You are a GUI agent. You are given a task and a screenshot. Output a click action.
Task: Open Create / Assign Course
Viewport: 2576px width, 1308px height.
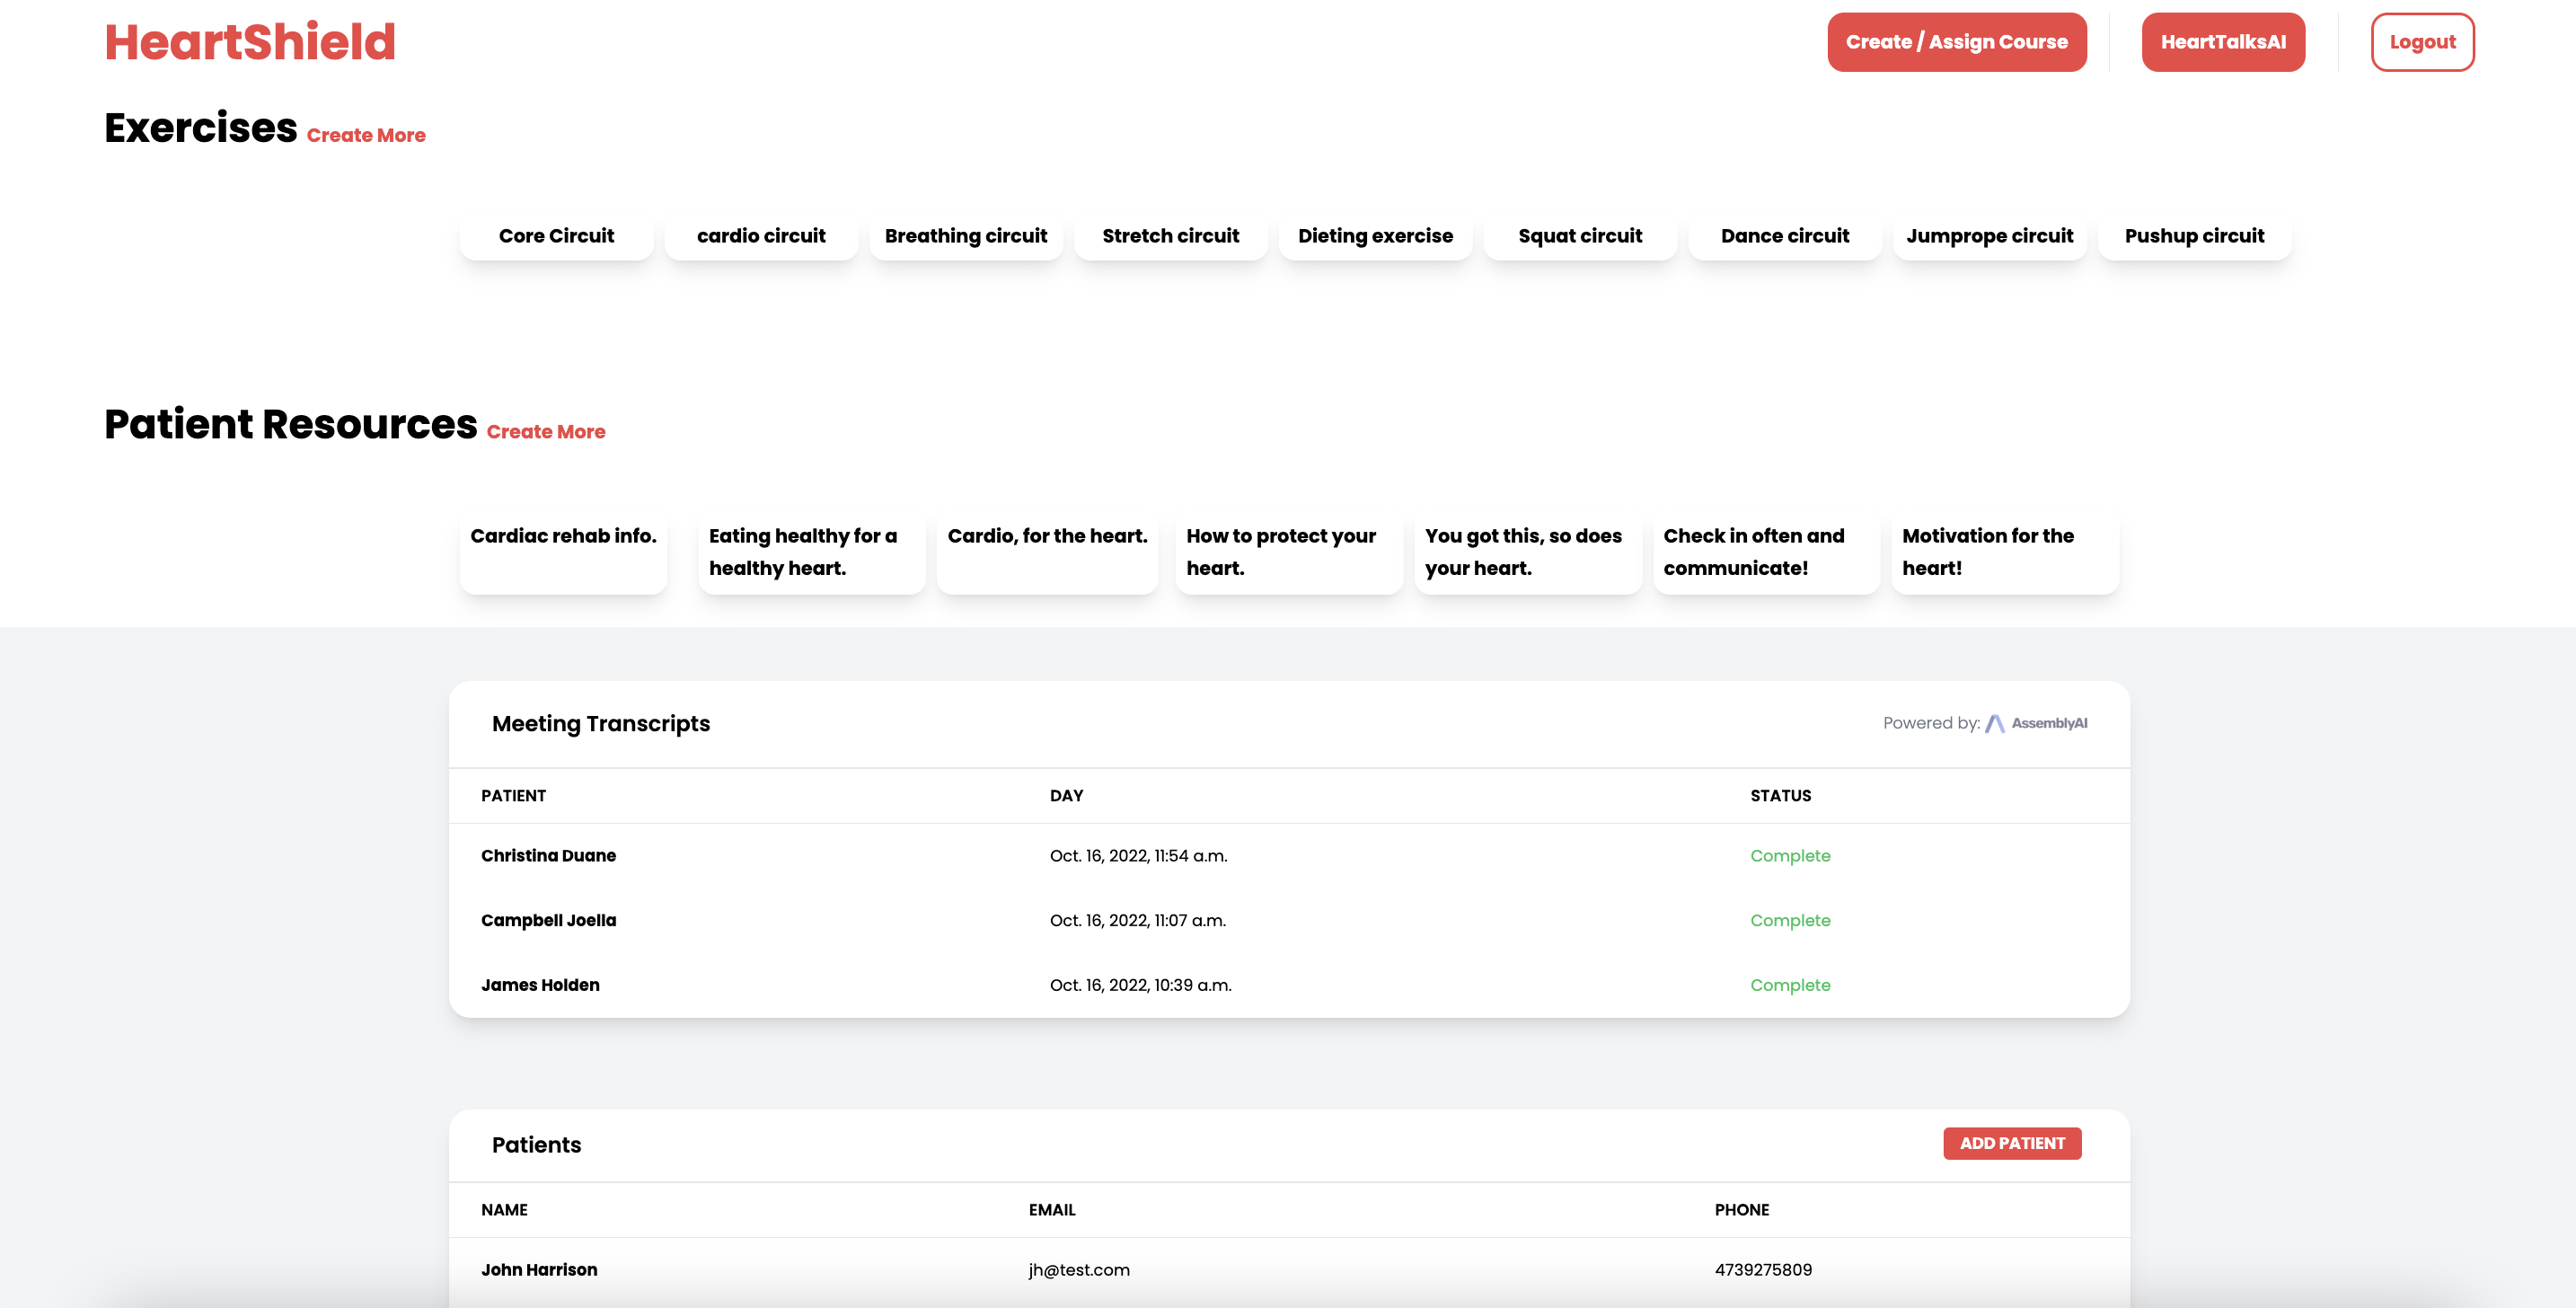point(1956,42)
